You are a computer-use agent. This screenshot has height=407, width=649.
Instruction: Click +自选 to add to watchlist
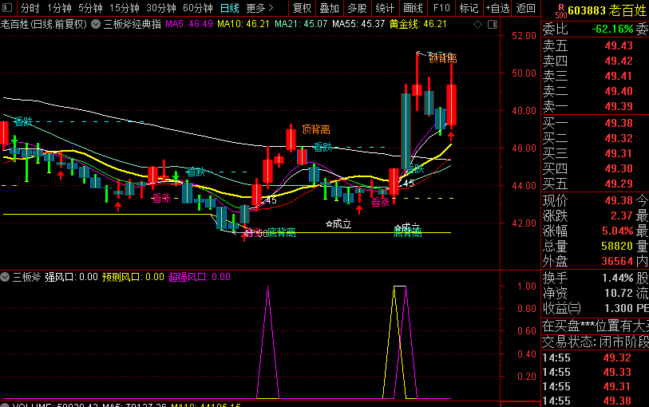tap(496, 8)
